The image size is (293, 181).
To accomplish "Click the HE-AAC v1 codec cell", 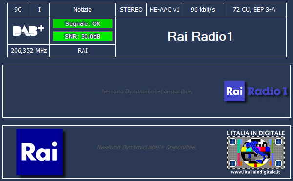I will [x=165, y=10].
